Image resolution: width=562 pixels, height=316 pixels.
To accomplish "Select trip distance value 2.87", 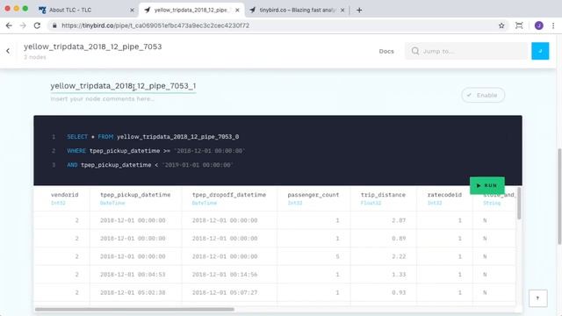I will [399, 220].
